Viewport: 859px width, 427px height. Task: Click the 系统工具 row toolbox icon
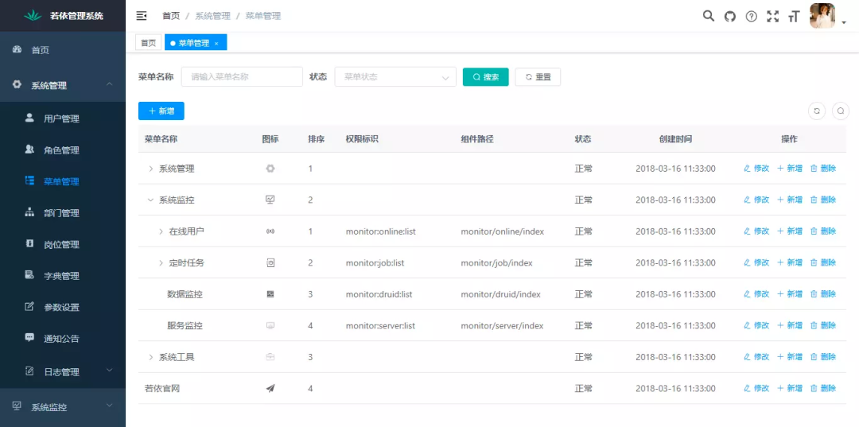[270, 357]
